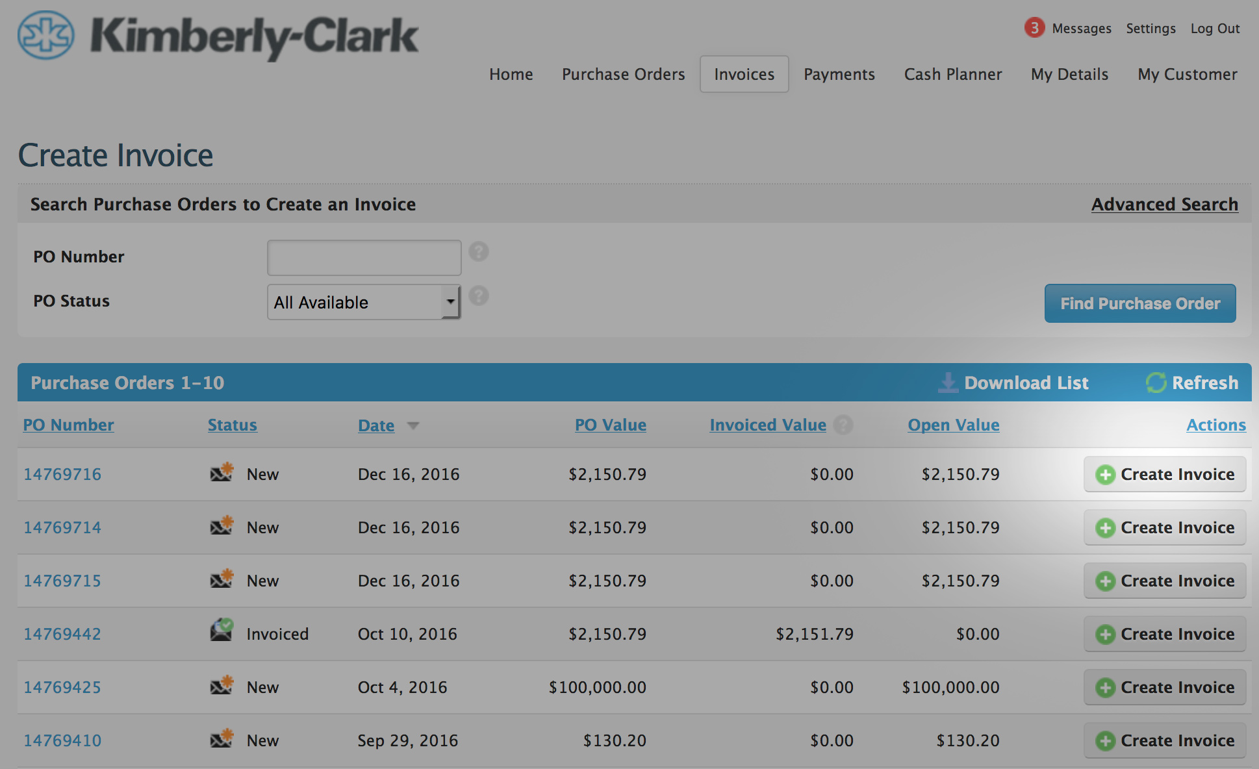Click New status envelope icon for PO 14769425
Screen dimensions: 1259x769
coord(222,685)
